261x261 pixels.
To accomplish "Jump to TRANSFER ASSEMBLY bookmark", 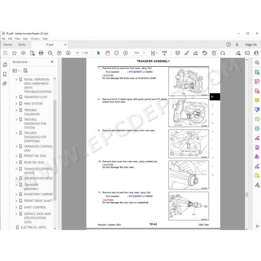I will (31, 187).
